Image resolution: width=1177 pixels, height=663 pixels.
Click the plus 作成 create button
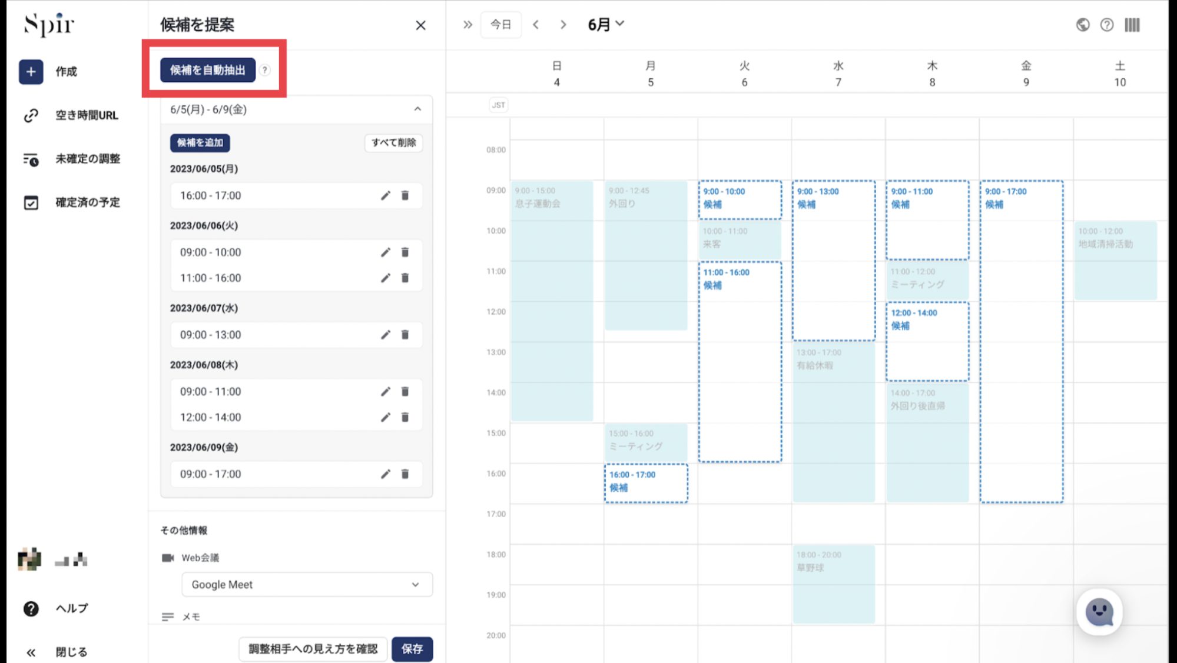31,72
